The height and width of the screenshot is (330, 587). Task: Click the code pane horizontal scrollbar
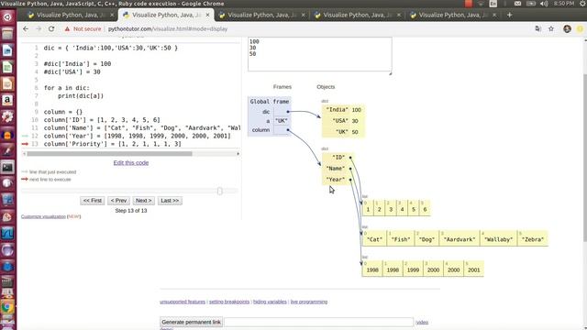[109, 154]
